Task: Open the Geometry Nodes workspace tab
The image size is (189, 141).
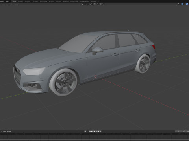Action: pos(84,2)
